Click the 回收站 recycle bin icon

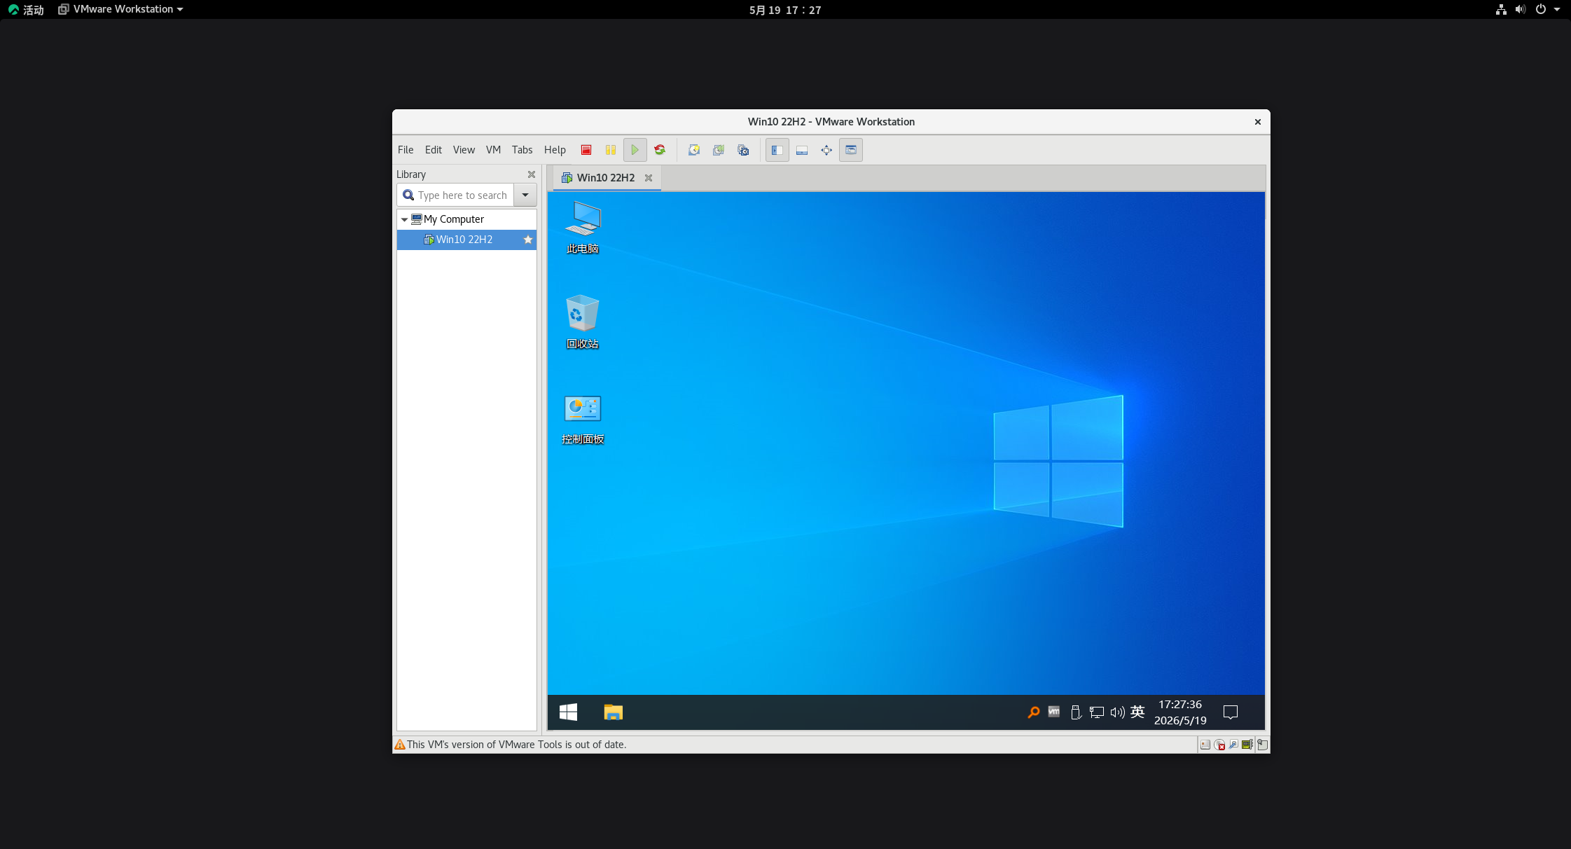tap(583, 322)
